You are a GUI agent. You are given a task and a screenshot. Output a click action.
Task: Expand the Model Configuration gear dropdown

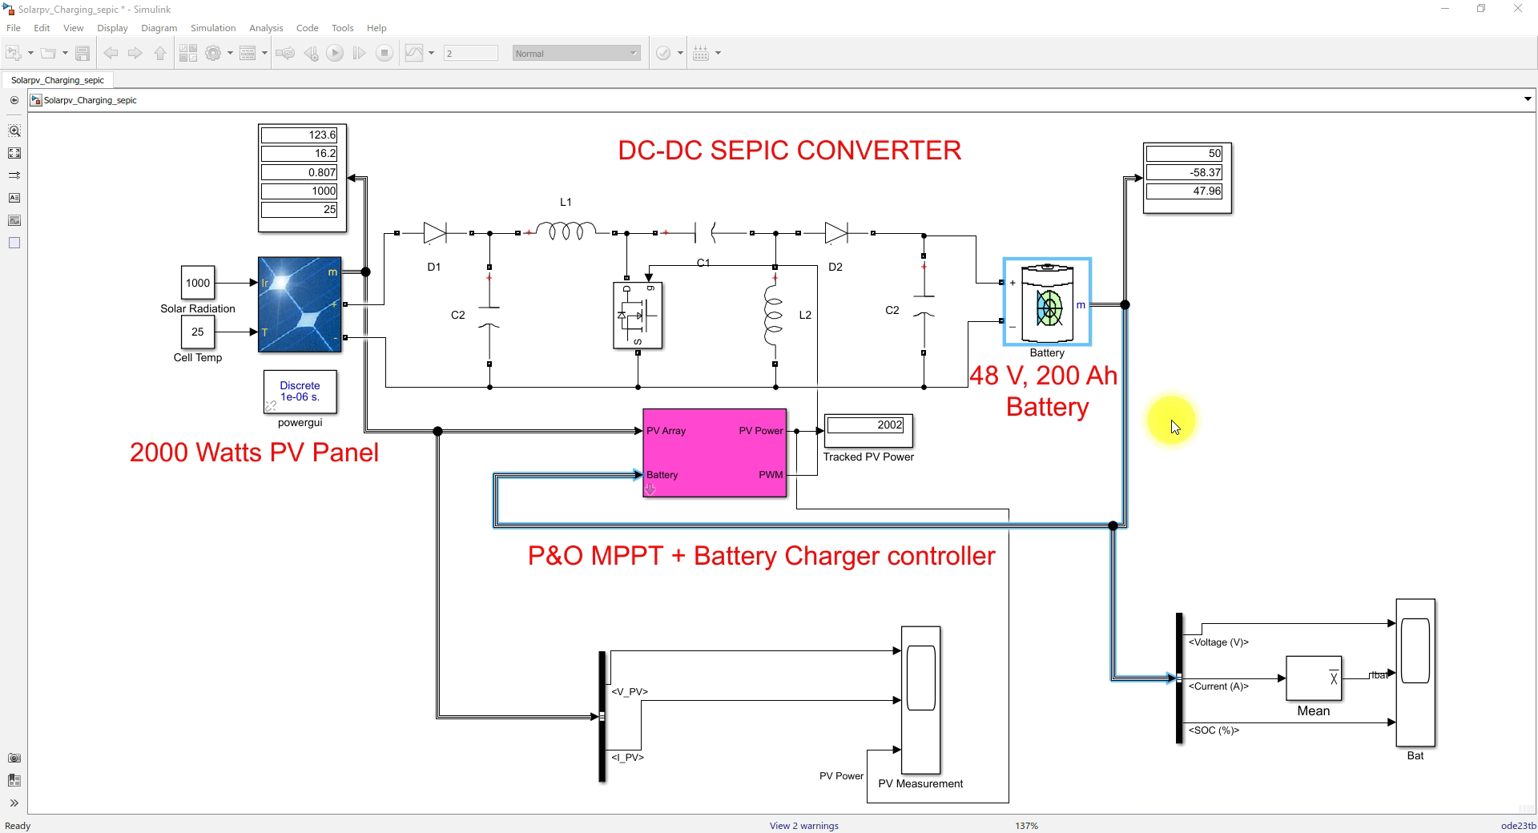coord(230,53)
